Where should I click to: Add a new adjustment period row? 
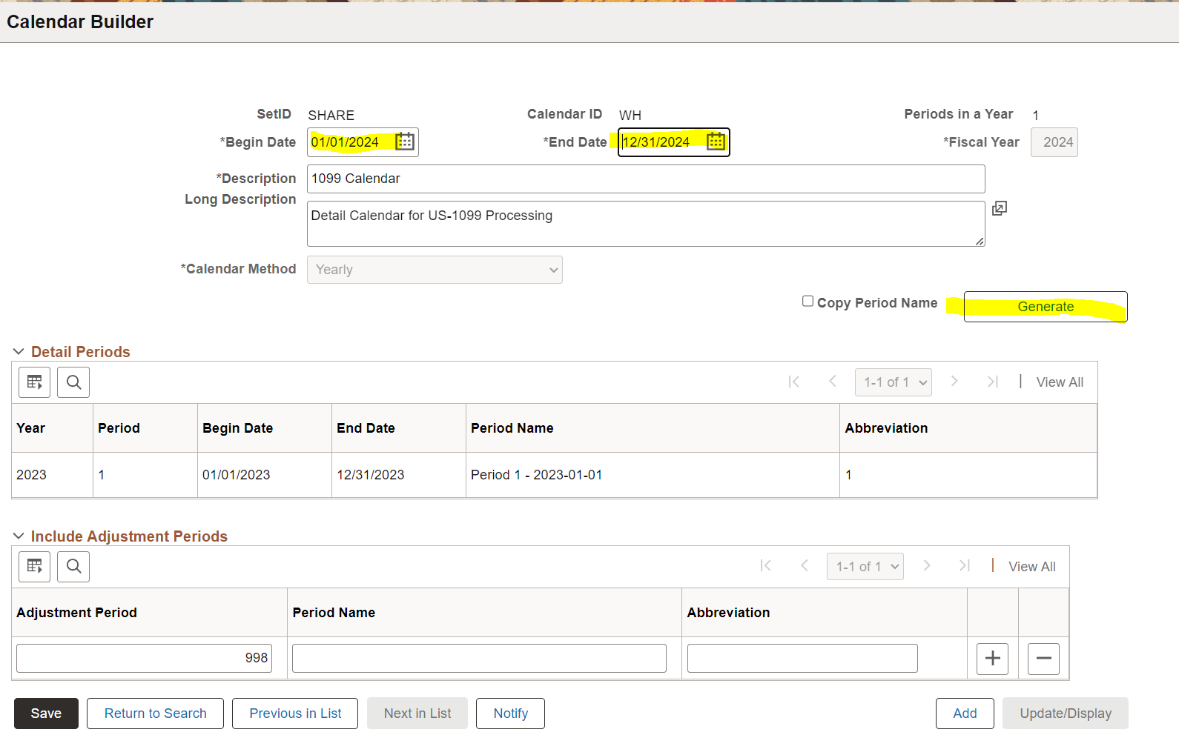pyautogui.click(x=992, y=659)
